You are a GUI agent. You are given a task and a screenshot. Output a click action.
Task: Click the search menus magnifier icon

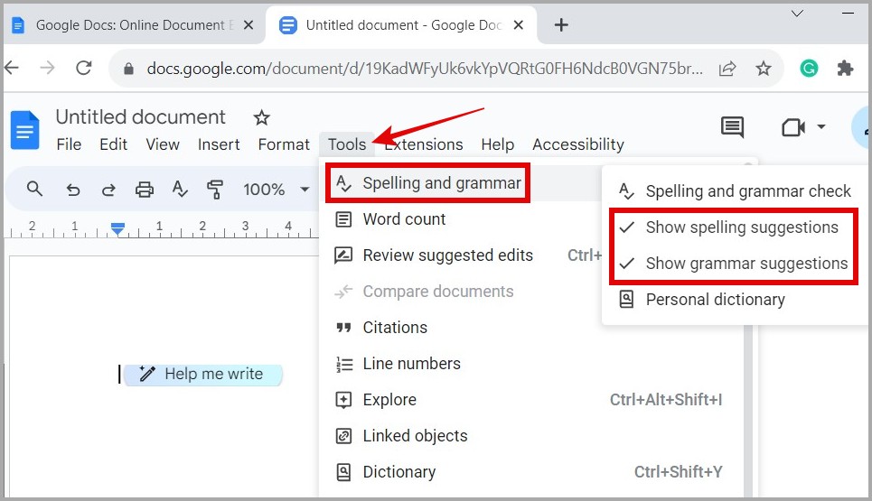click(34, 189)
